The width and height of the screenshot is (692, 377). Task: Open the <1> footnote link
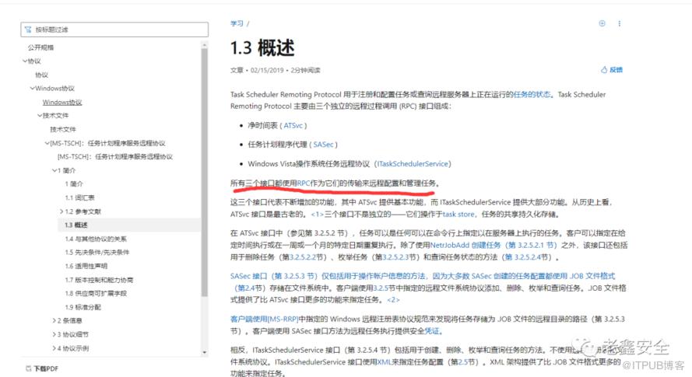[x=318, y=215]
